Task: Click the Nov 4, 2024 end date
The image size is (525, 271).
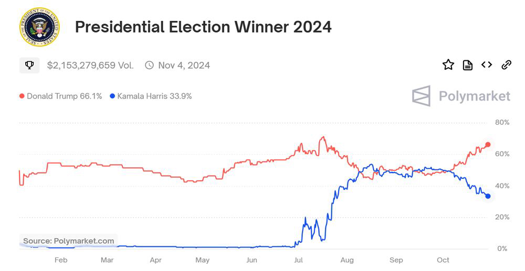Action: coord(184,65)
